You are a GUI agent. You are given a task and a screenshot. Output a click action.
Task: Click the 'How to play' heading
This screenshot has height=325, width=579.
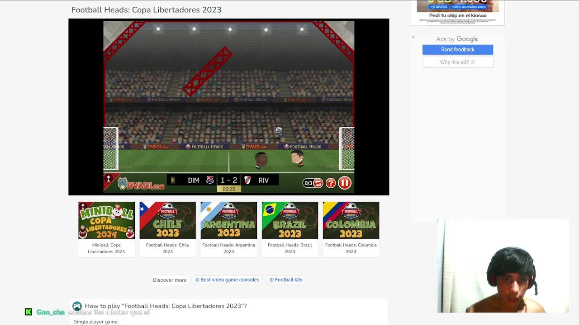pos(166,306)
